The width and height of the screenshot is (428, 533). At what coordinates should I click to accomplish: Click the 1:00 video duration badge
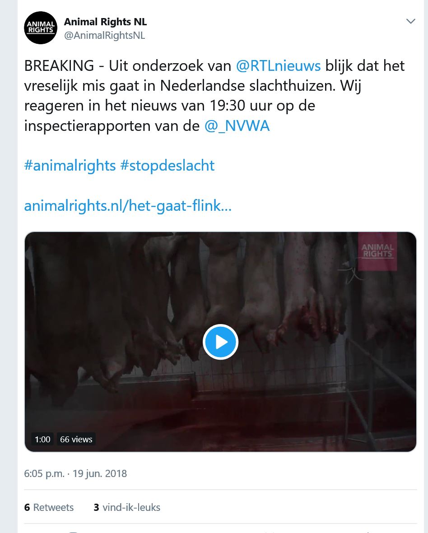click(42, 439)
